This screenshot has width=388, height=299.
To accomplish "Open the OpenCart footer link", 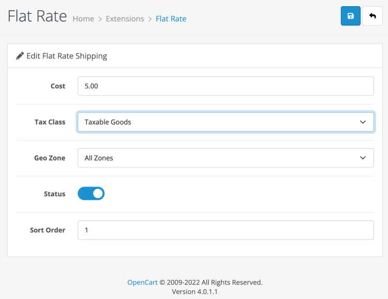I will (x=142, y=282).
